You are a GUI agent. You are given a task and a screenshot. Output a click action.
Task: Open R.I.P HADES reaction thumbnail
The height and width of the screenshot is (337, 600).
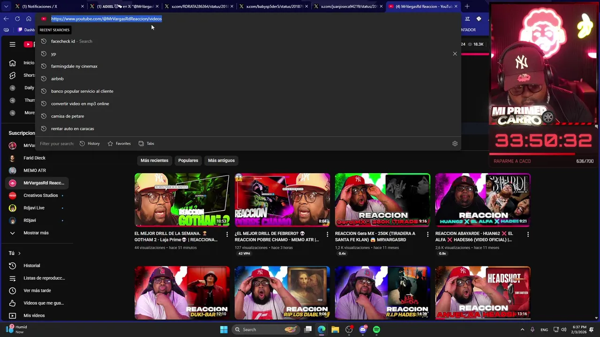coord(382,293)
